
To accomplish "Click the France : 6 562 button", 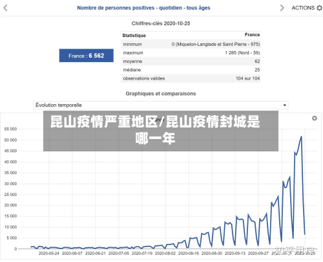I will [x=87, y=56].
